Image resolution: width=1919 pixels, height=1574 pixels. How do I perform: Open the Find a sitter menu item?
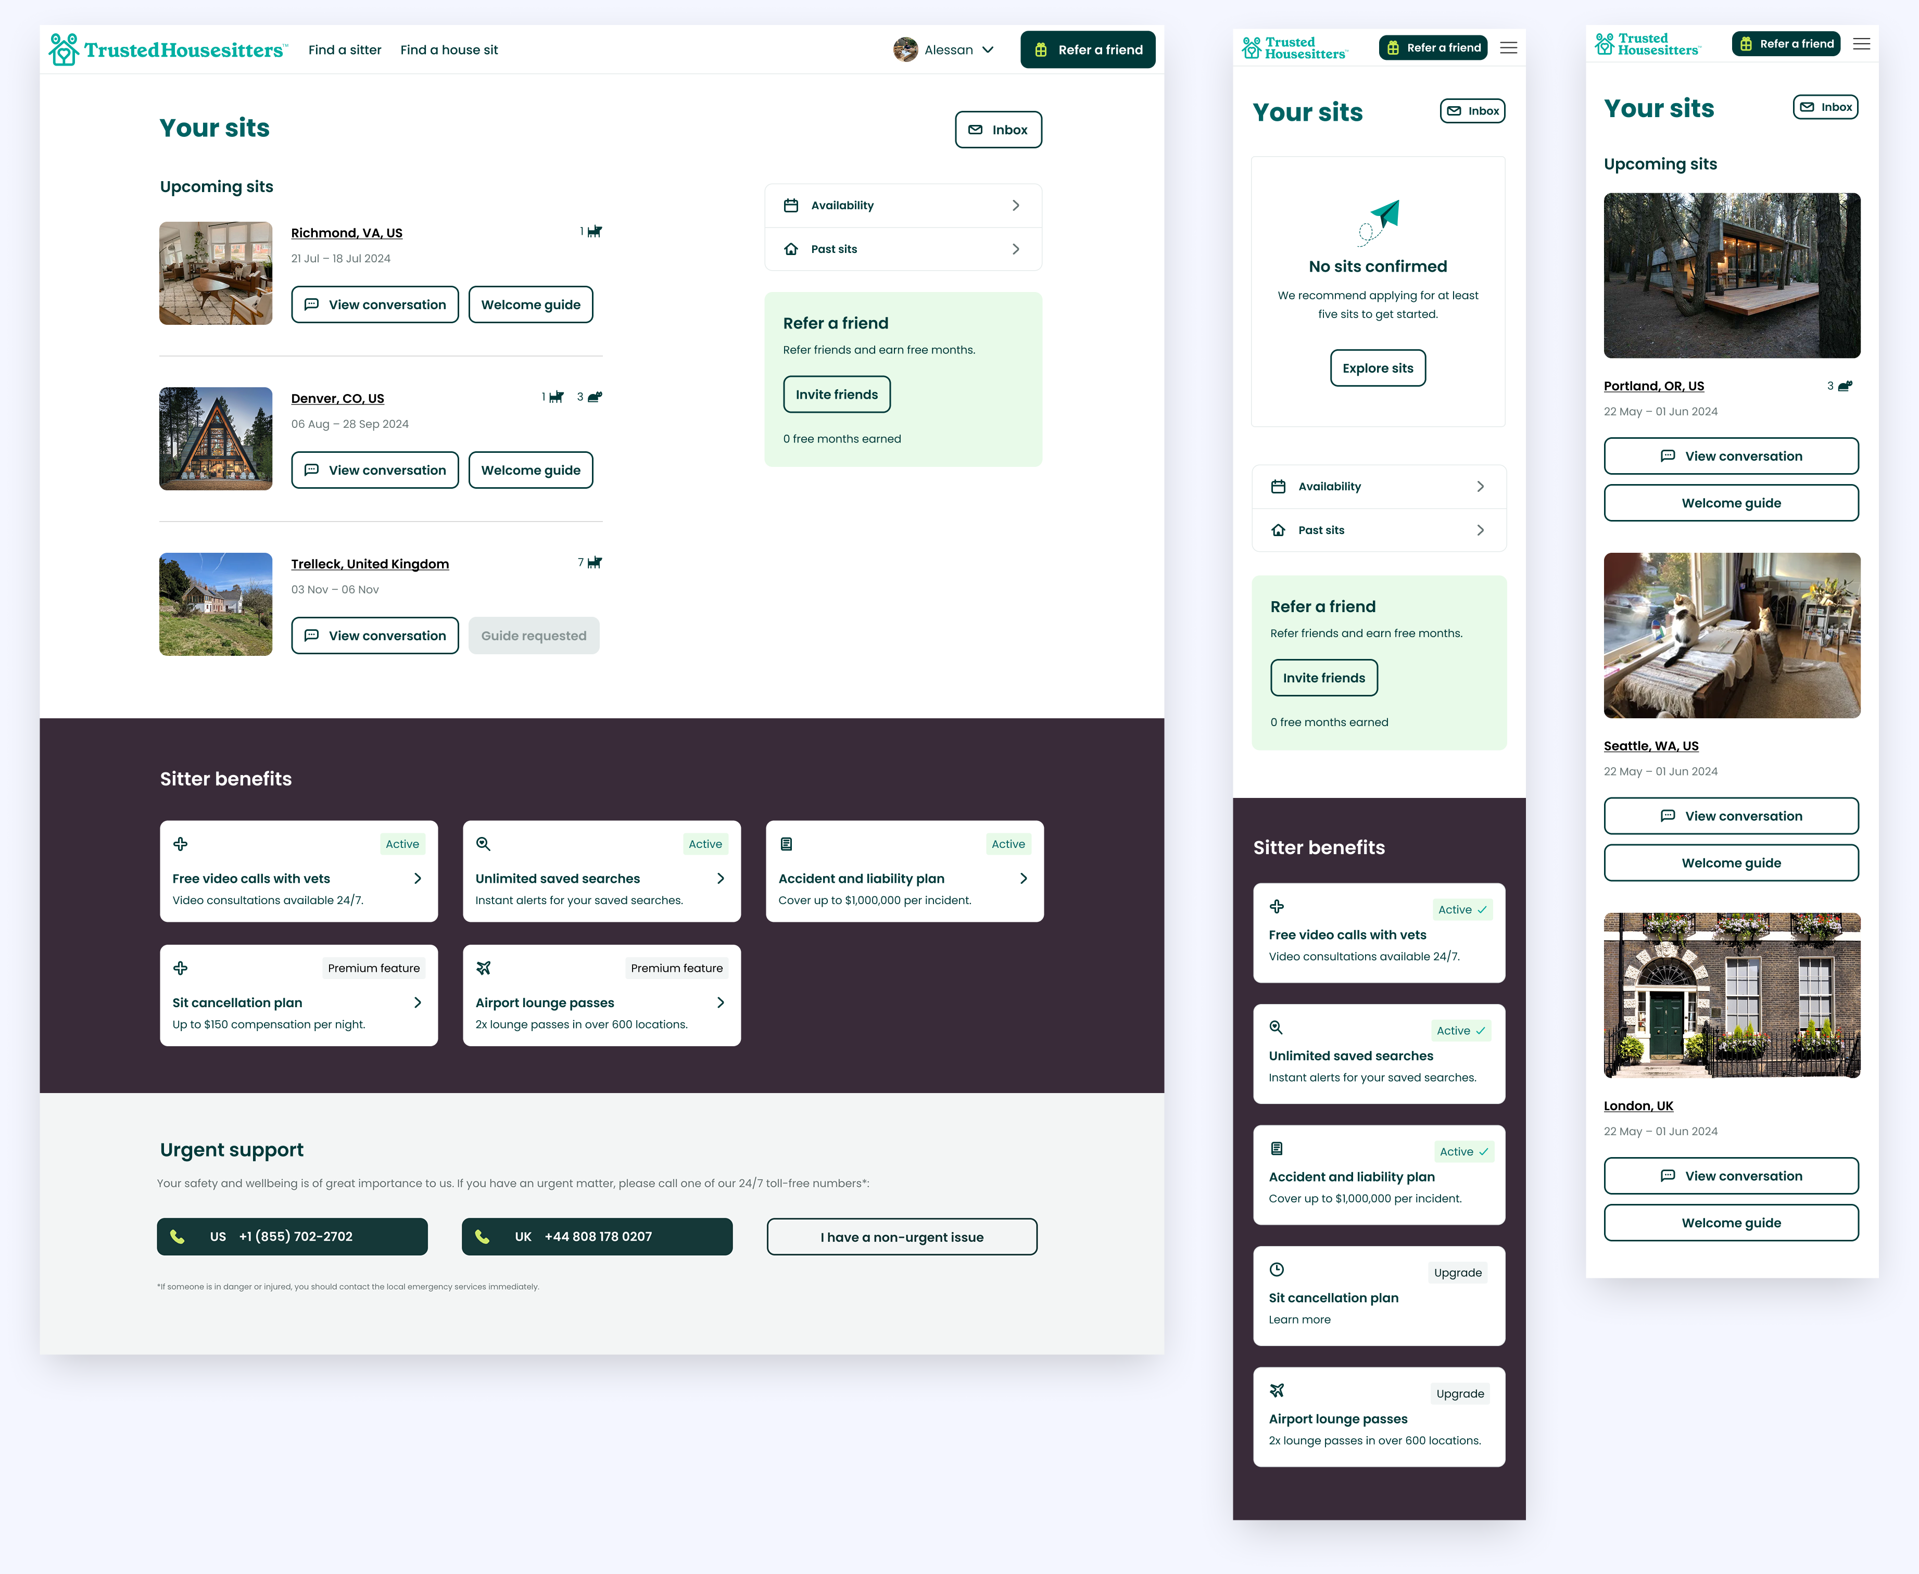345,50
